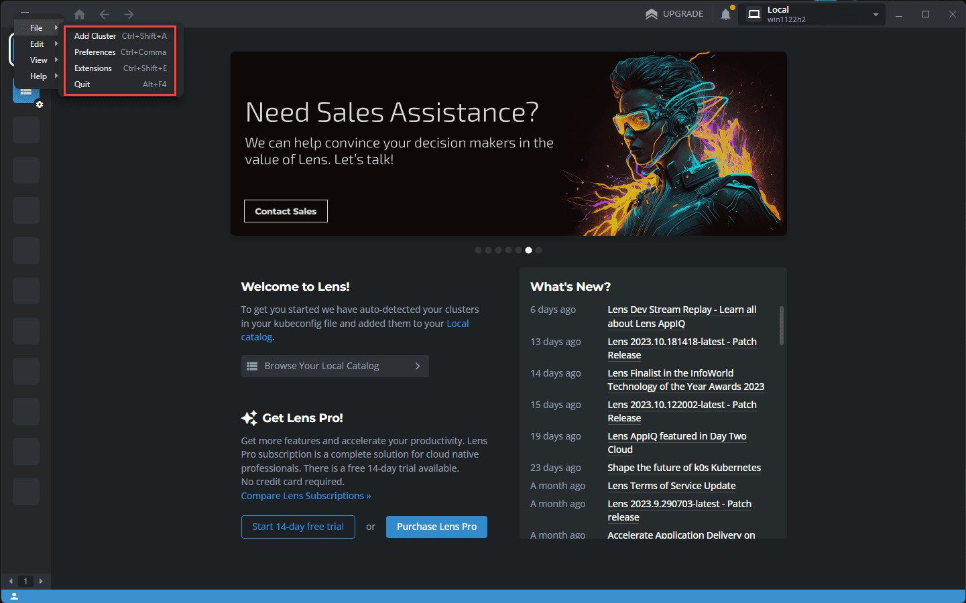Open Lens 2023.10.122002-latest Patch Release link
Screen dimensions: 966x603
(x=682, y=411)
